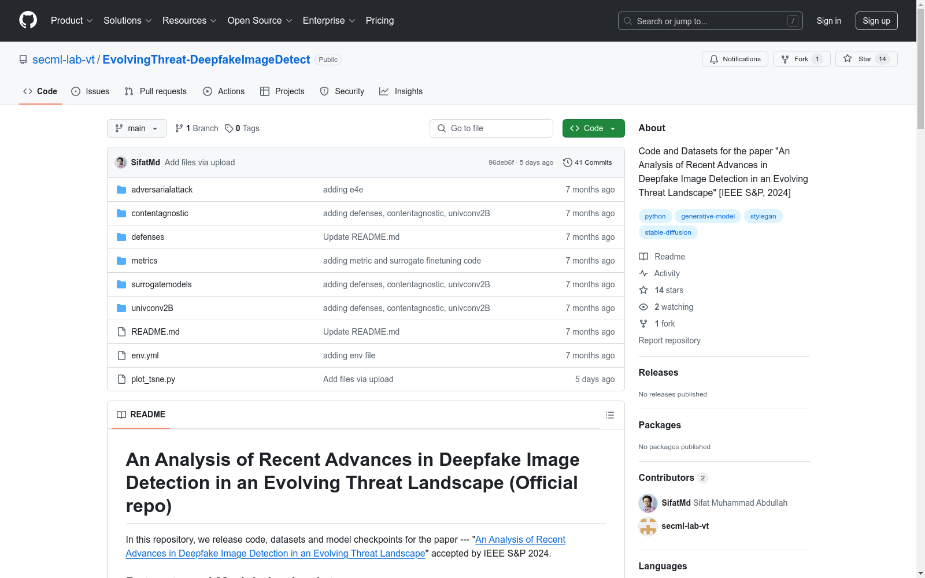The image size is (925, 578).
Task: Open the Security tab
Action: [342, 91]
